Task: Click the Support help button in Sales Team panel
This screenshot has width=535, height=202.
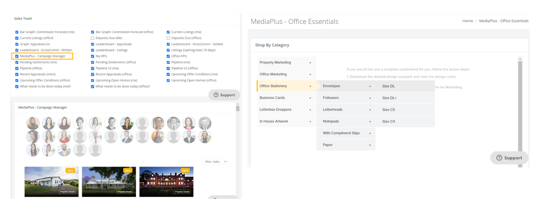Action: pos(224,95)
